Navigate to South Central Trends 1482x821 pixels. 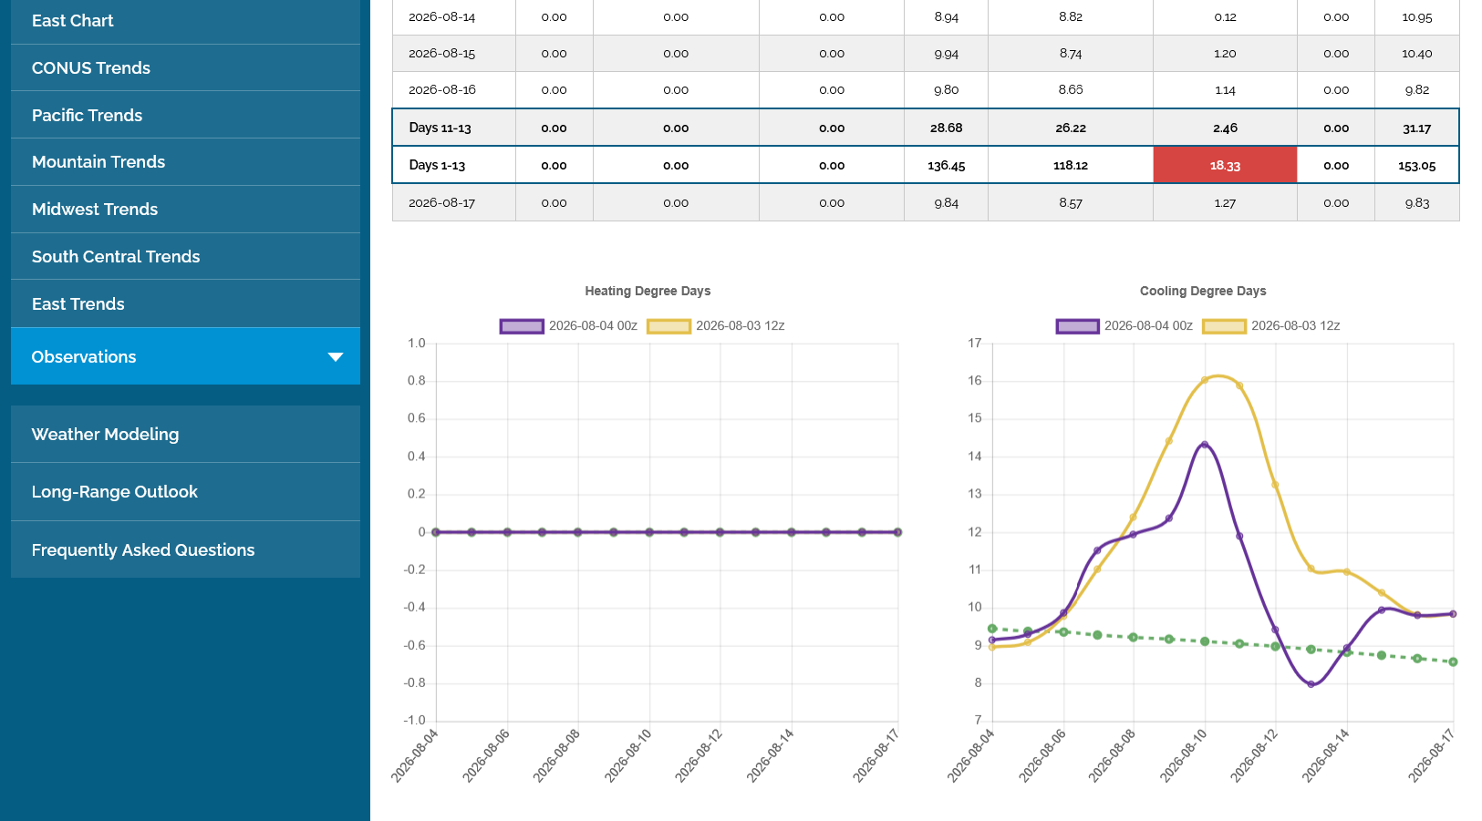pyautogui.click(x=185, y=257)
